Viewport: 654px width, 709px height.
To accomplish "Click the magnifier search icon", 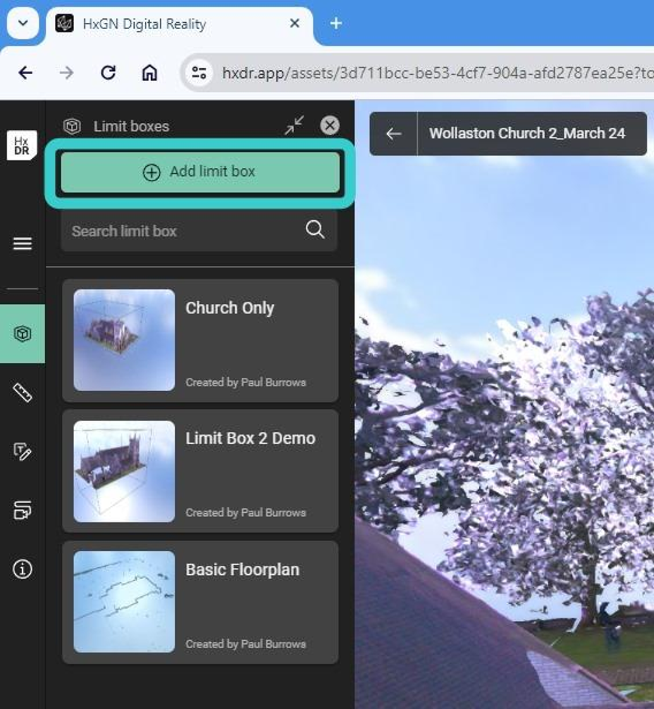I will [315, 230].
